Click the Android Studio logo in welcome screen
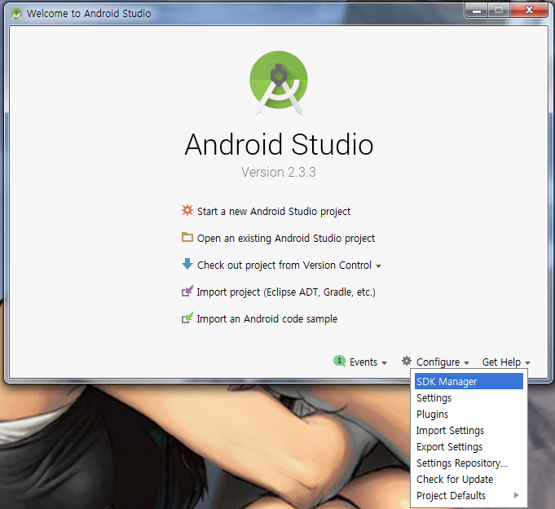Viewport: 555px width, 509px height. 279,83
